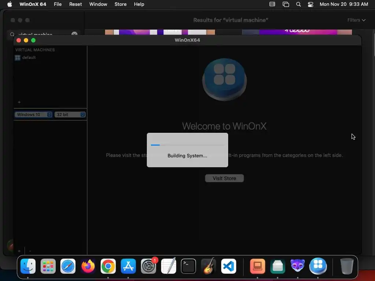Open App Store from the Dock

(128, 266)
